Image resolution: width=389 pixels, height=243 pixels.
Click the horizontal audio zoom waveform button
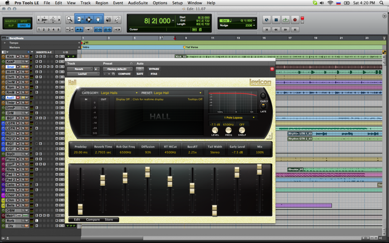(45, 19)
